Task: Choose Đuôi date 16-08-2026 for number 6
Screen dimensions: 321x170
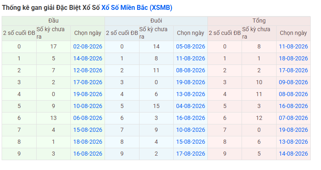Action: click(191, 118)
